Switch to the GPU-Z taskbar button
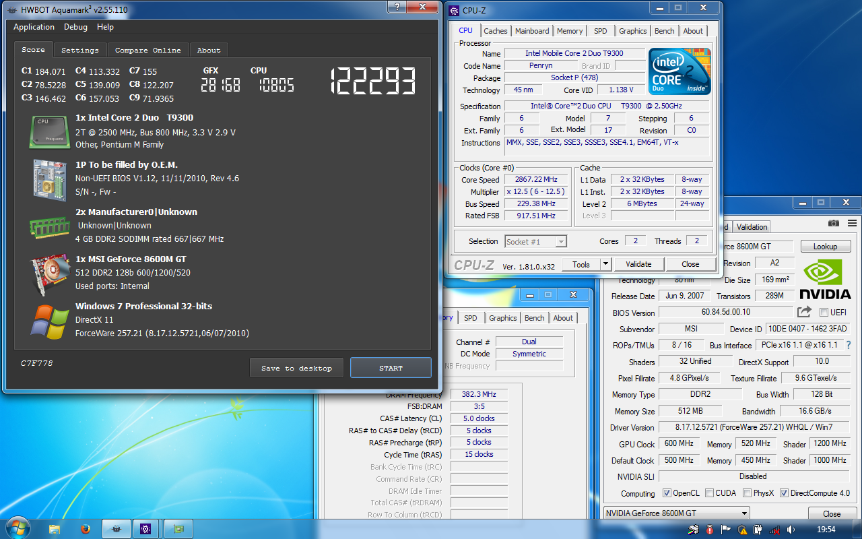The image size is (862, 539). [178, 530]
